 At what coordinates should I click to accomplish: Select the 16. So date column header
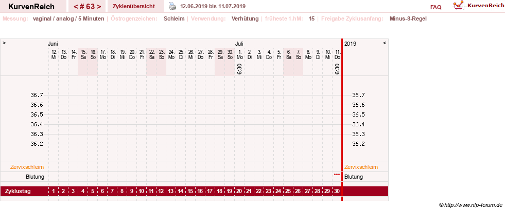pyautogui.click(x=93, y=54)
